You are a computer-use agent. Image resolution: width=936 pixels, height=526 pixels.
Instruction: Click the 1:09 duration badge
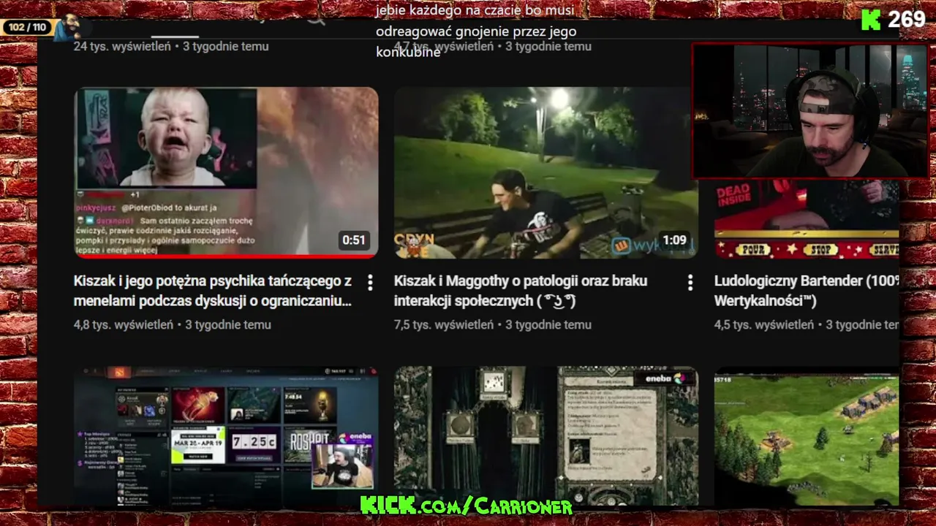point(674,240)
